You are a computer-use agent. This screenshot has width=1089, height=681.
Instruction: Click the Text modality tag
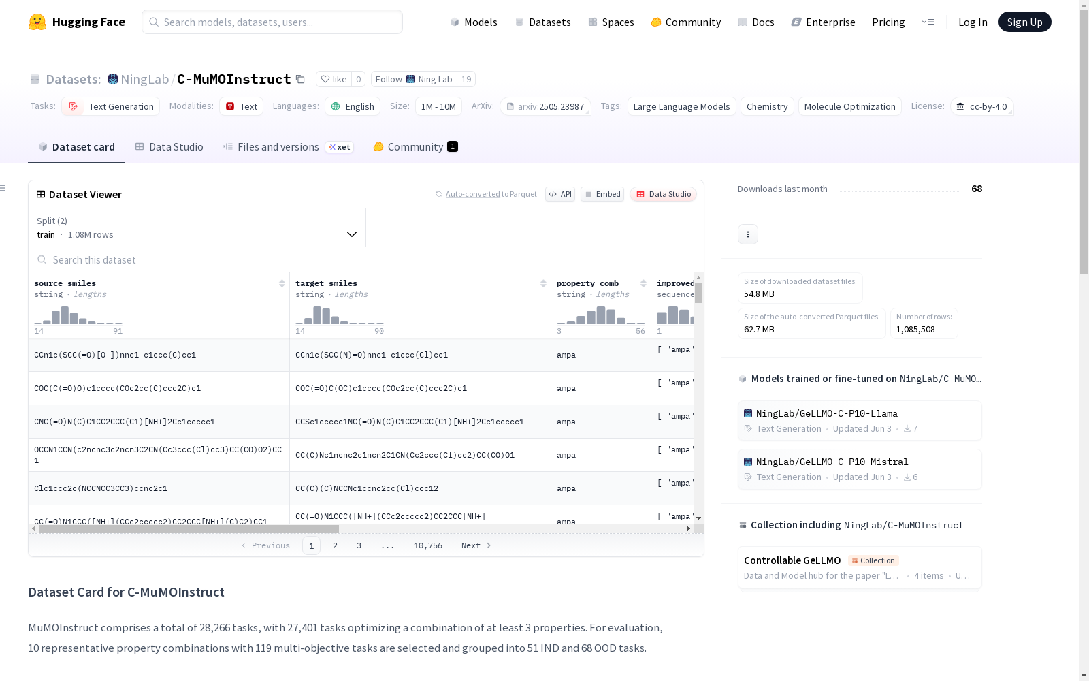click(x=241, y=106)
